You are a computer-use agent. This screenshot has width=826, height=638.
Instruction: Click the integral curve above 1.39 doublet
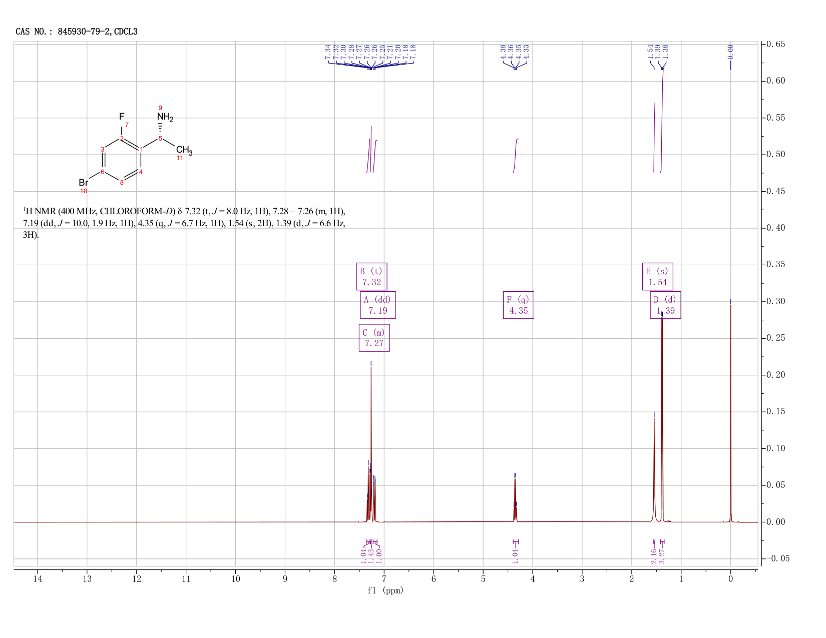pyautogui.click(x=662, y=118)
